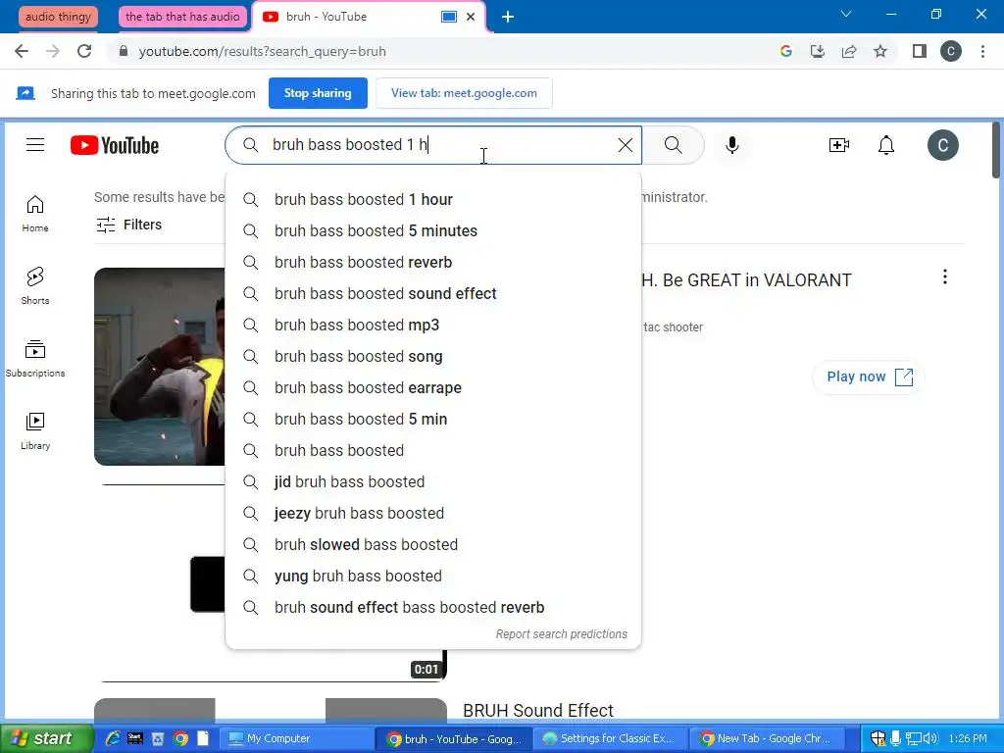1004x753 pixels.
Task: Open the Windows start button
Action: point(45,738)
